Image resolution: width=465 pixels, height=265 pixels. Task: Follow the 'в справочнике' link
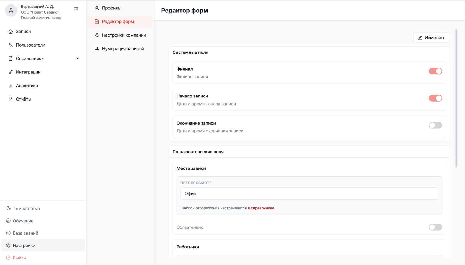261,208
